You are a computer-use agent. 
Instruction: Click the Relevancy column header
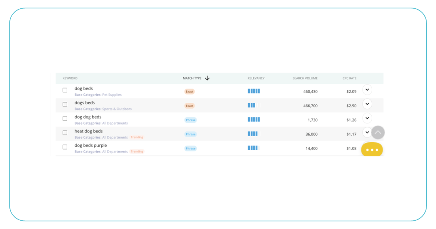tap(256, 78)
